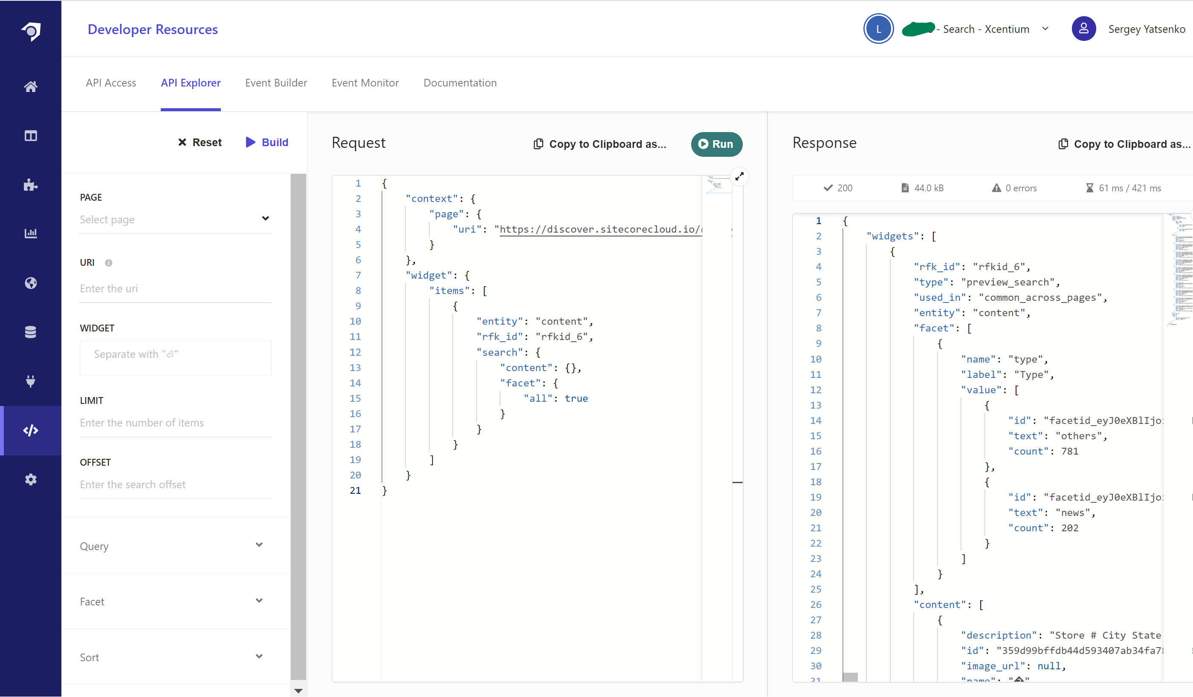1193x697 pixels.
Task: Click the "content": {} line in request
Action: (x=540, y=368)
